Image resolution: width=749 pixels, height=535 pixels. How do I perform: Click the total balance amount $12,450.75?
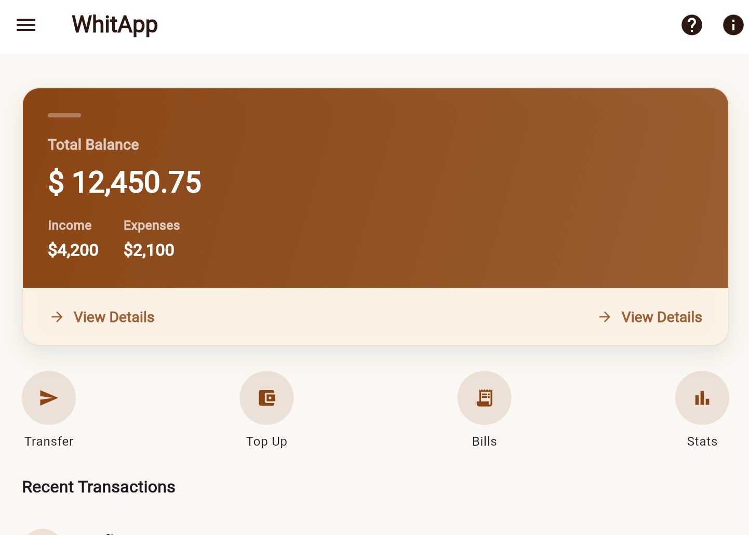[x=125, y=182]
